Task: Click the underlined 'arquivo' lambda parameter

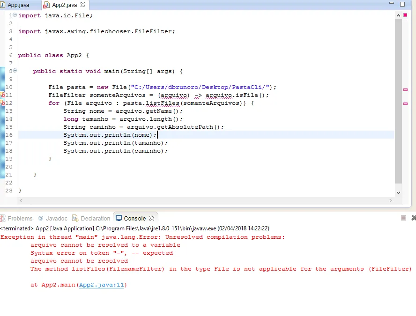Action: coord(174,95)
